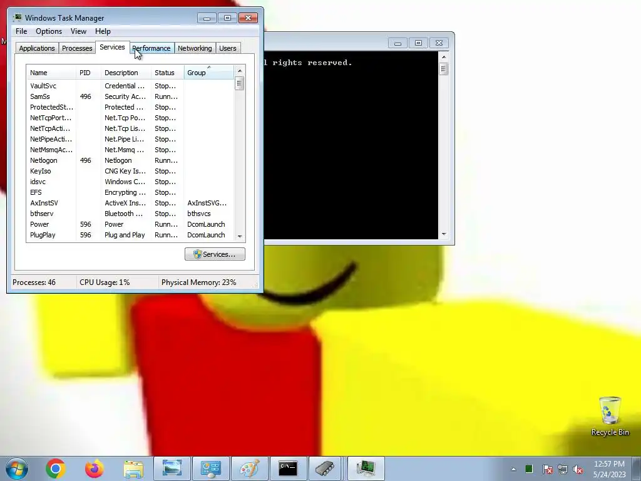Select the NetPipeActi... service row
Image resolution: width=641 pixels, height=481 pixels.
pos(130,139)
